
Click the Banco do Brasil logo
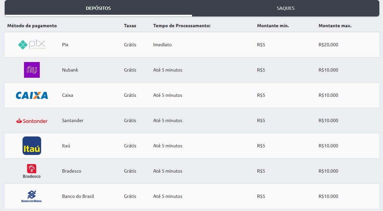pos(32,196)
